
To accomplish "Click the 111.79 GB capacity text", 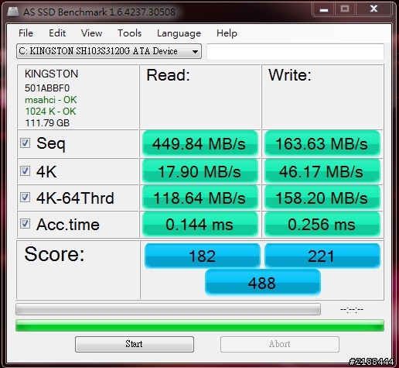I will (47, 123).
